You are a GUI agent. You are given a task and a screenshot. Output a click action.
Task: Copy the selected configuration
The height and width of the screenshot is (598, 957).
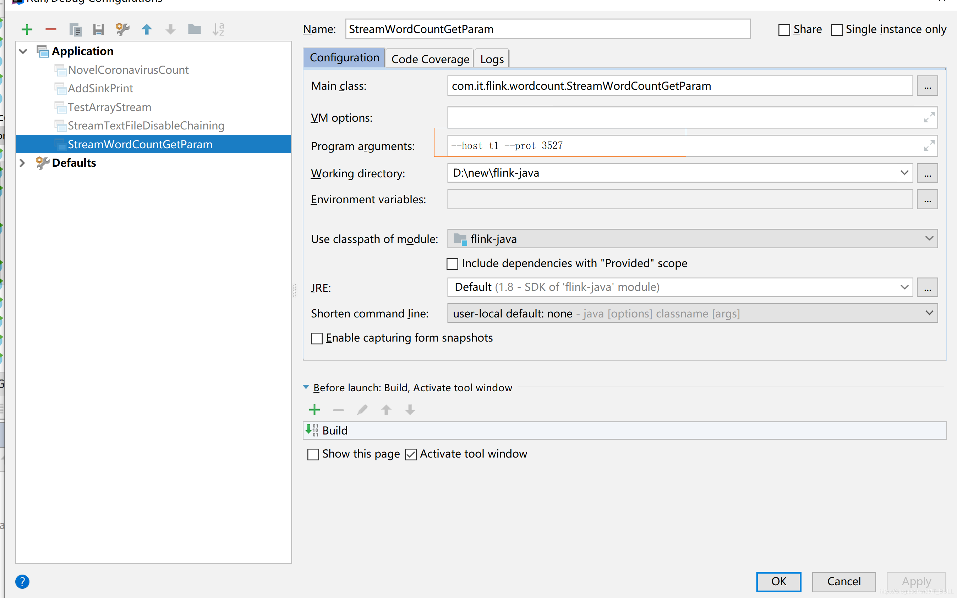click(75, 29)
